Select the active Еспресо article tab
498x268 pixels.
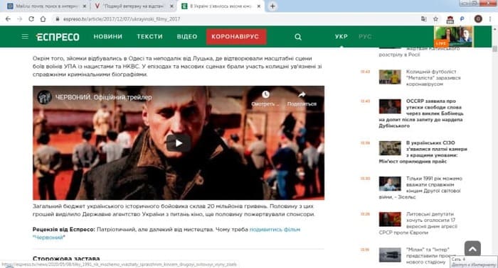coord(221,6)
